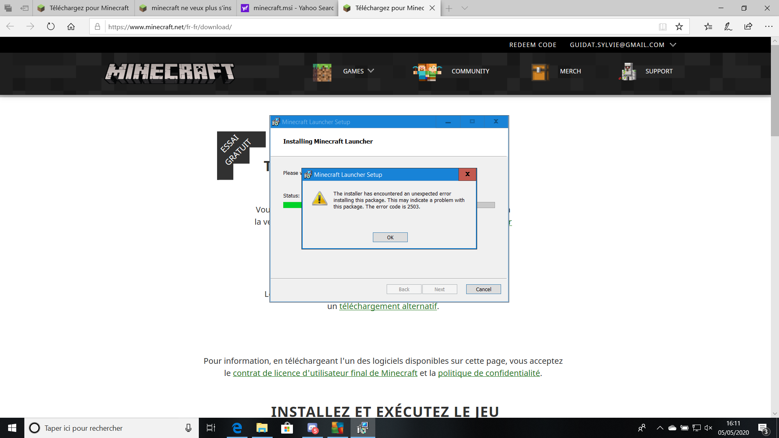This screenshot has width=779, height=438.
Task: Open a new browser tab
Action: click(449, 8)
